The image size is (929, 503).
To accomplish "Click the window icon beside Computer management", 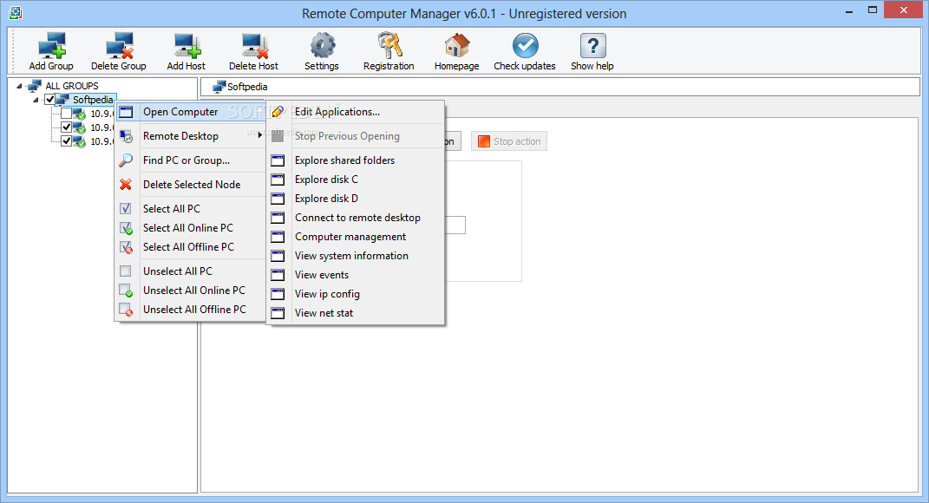I will tap(278, 237).
